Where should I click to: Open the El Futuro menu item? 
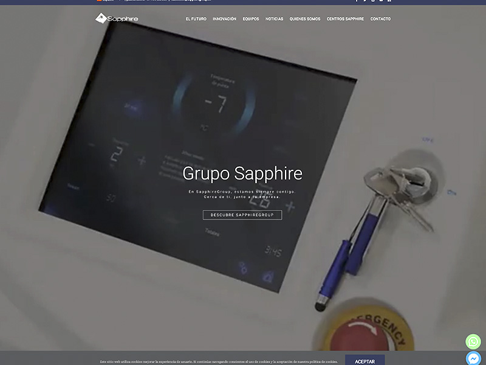click(x=196, y=19)
